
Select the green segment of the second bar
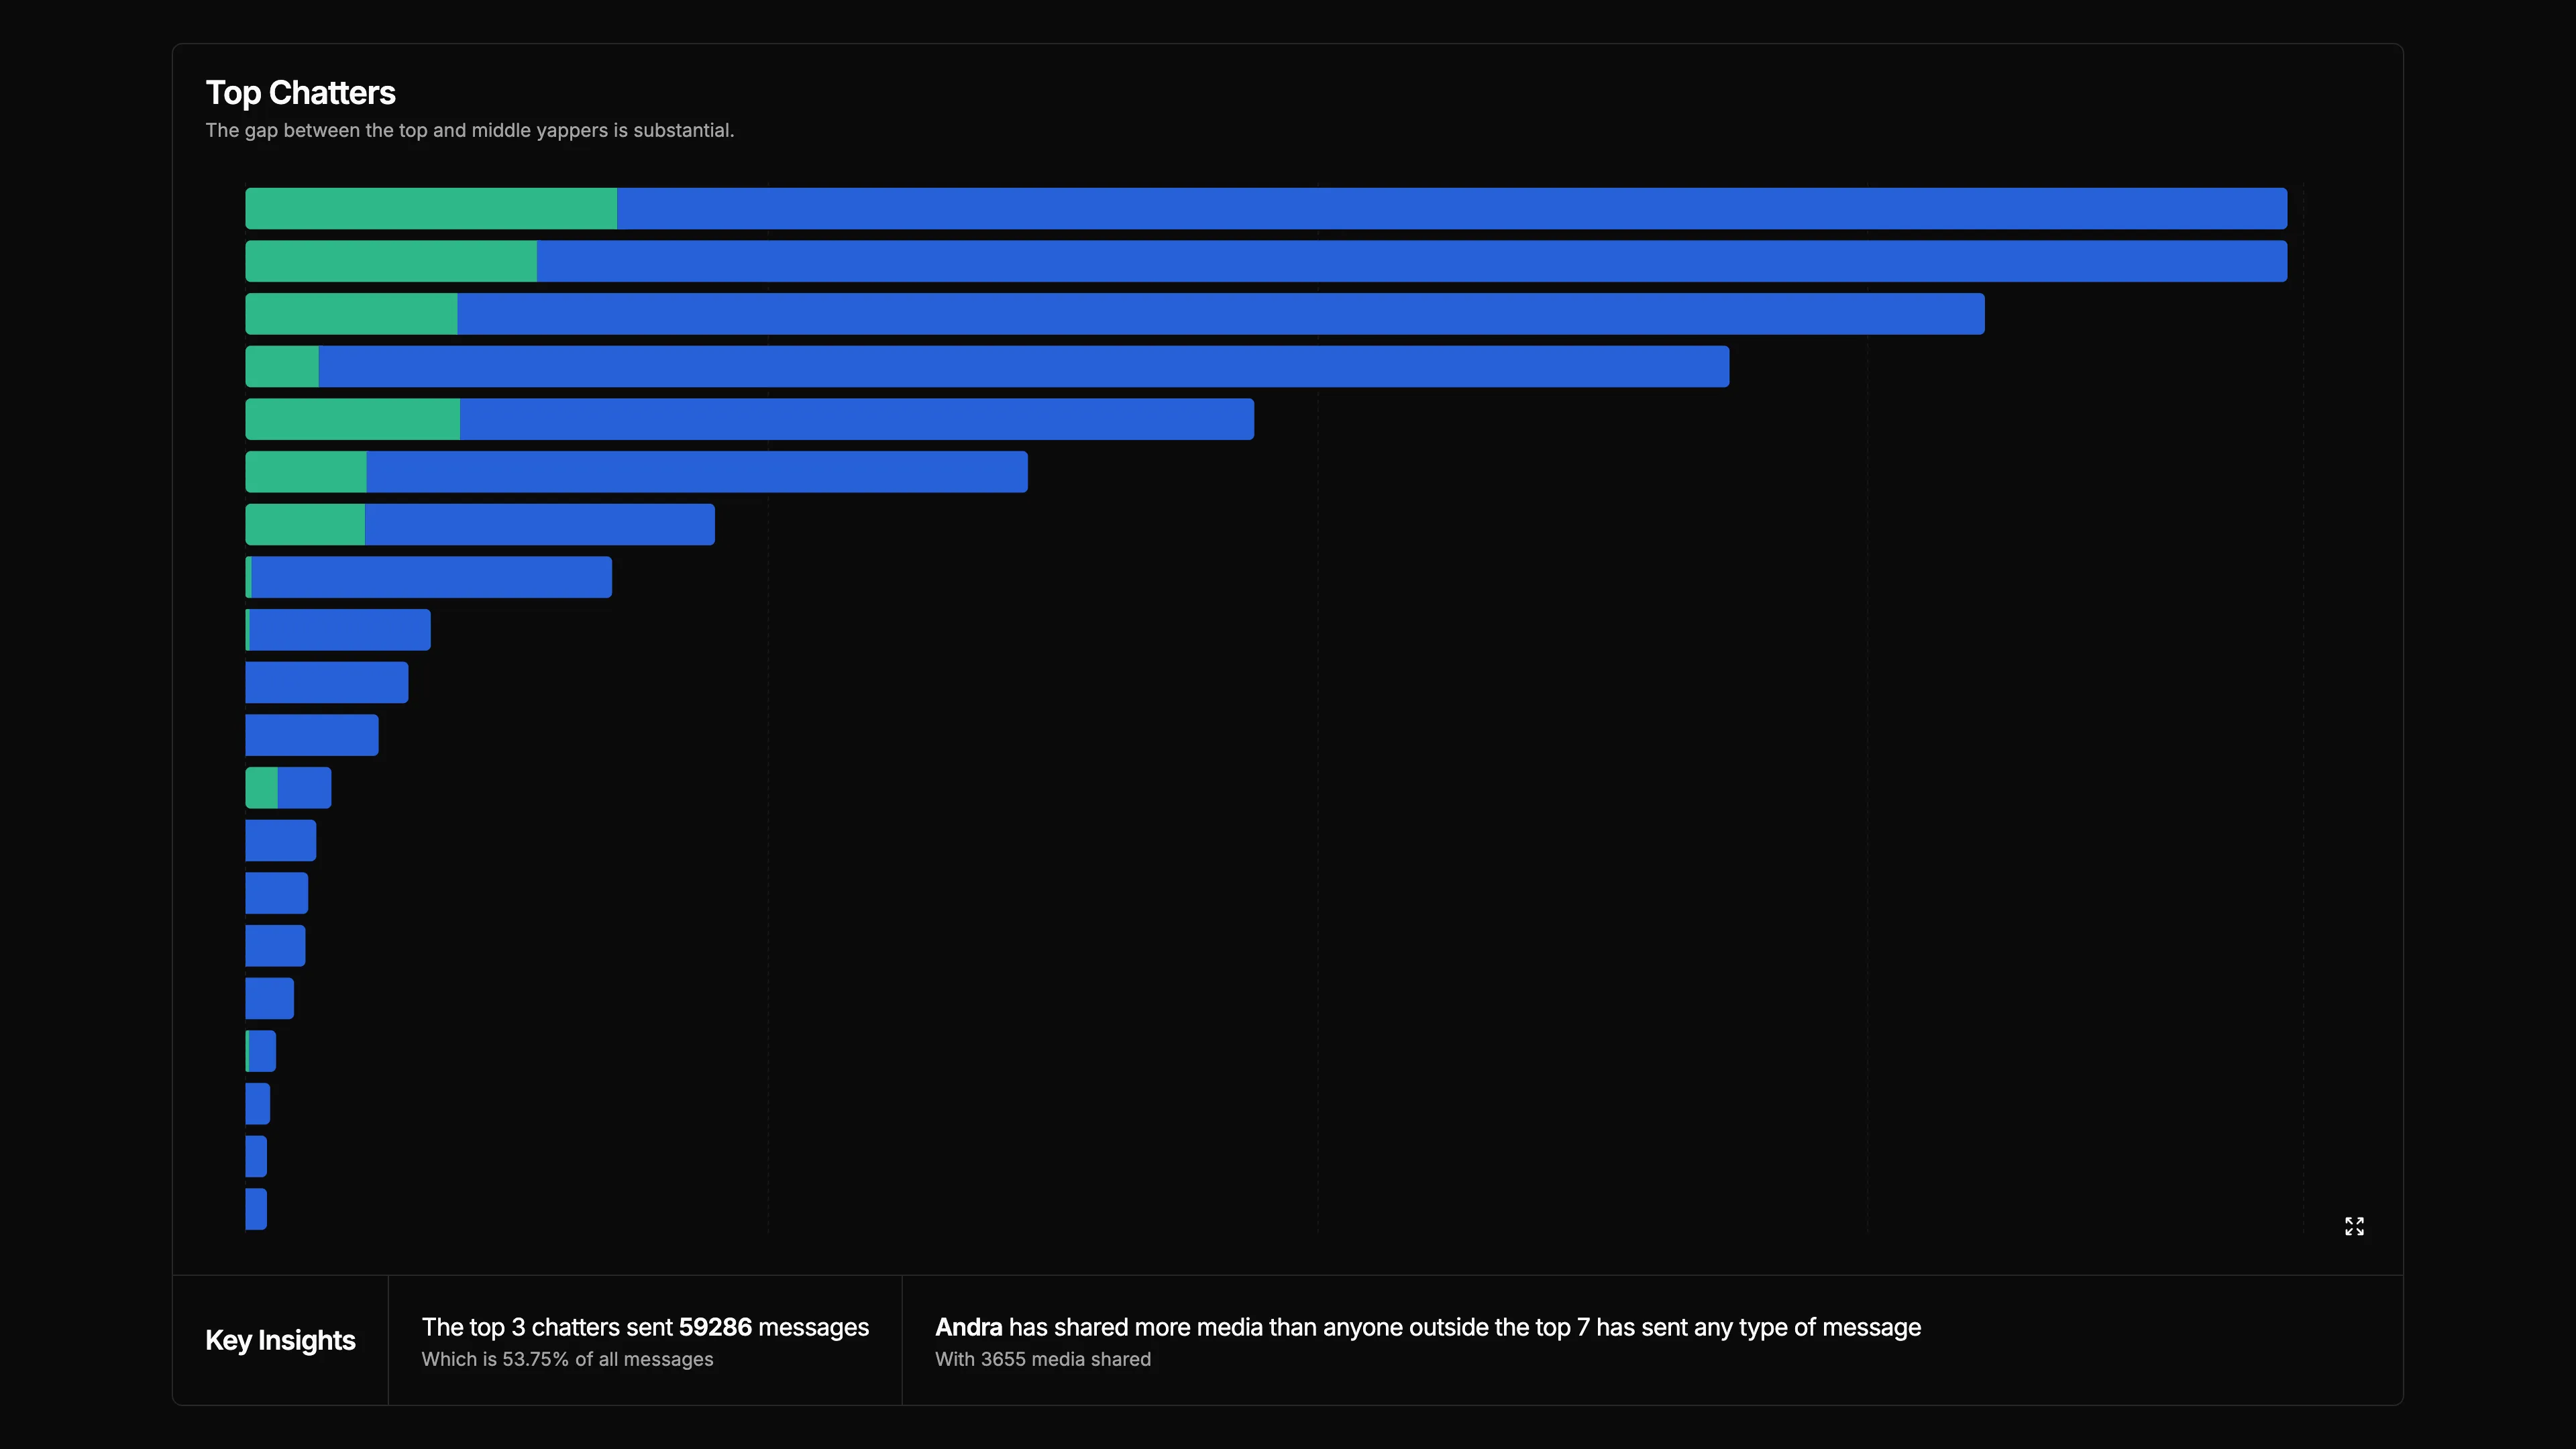[390, 261]
